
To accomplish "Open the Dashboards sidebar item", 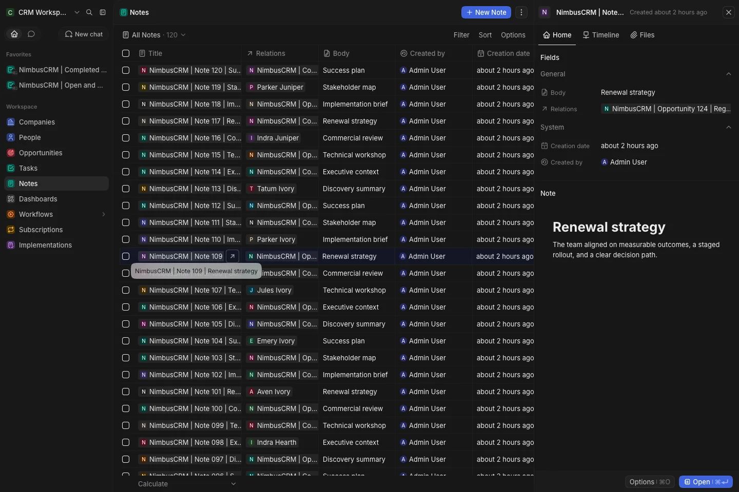I will pos(56,199).
